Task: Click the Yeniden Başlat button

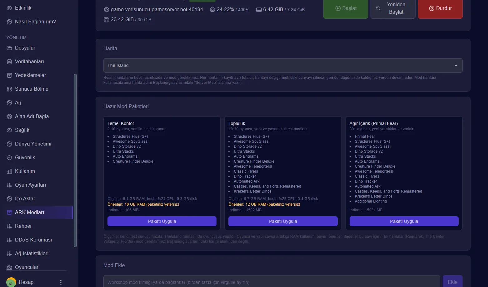Action: (x=393, y=8)
